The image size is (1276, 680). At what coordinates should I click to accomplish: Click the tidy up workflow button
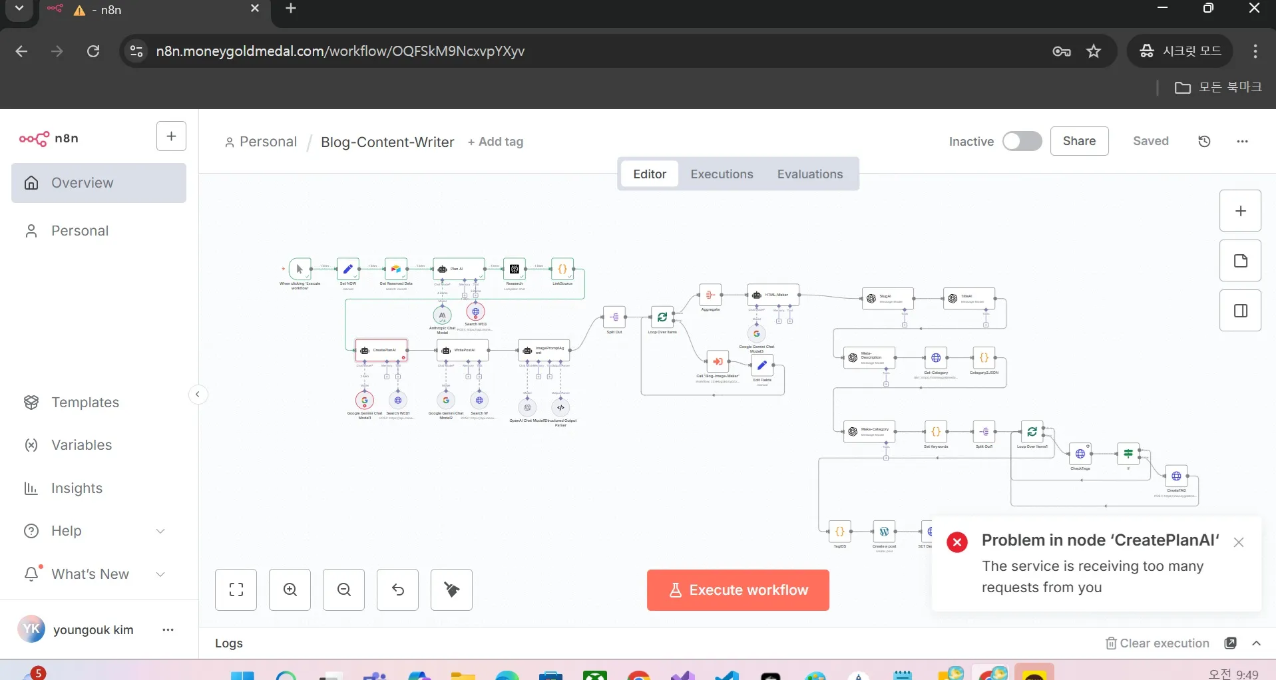pyautogui.click(x=452, y=590)
